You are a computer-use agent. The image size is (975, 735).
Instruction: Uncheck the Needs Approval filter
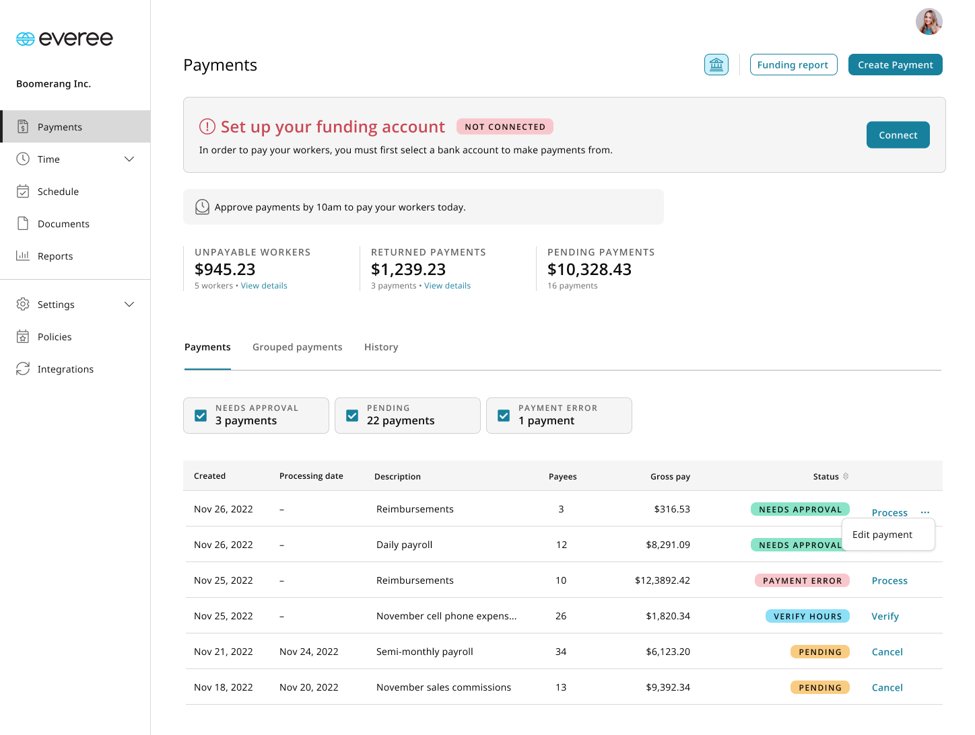pyautogui.click(x=200, y=416)
